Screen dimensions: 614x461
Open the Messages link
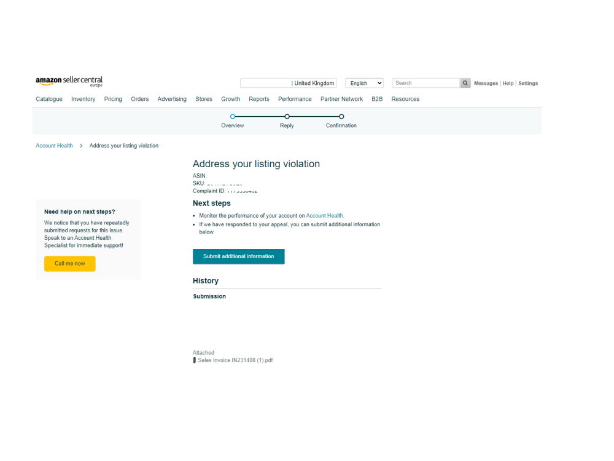[x=486, y=84]
